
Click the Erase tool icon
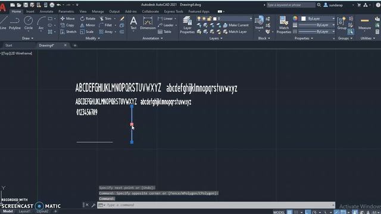(122, 18)
